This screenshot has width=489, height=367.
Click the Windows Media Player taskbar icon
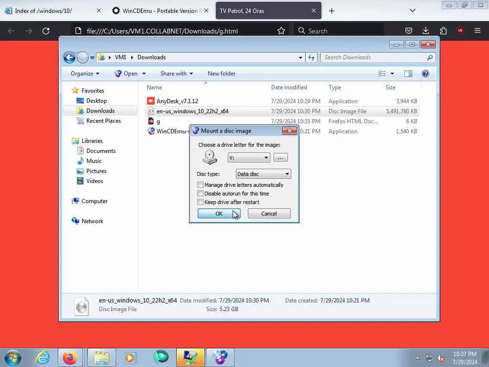click(x=130, y=357)
